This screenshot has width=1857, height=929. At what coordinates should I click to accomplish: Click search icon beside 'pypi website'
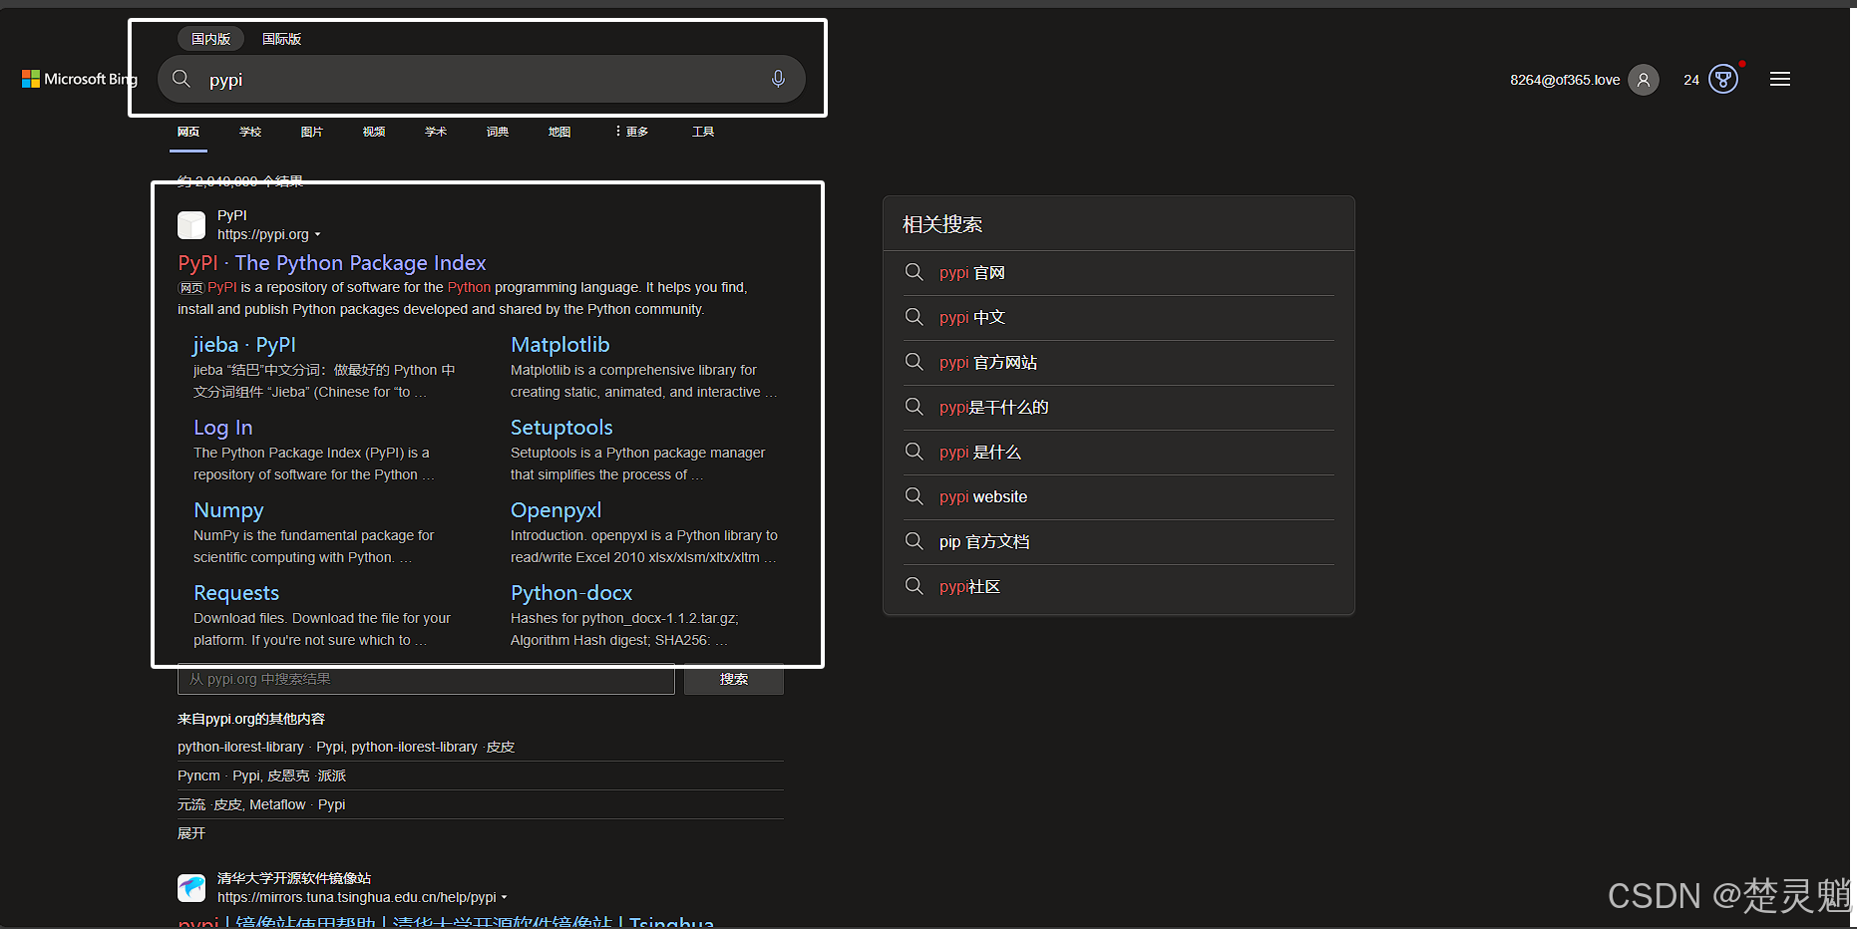[914, 496]
